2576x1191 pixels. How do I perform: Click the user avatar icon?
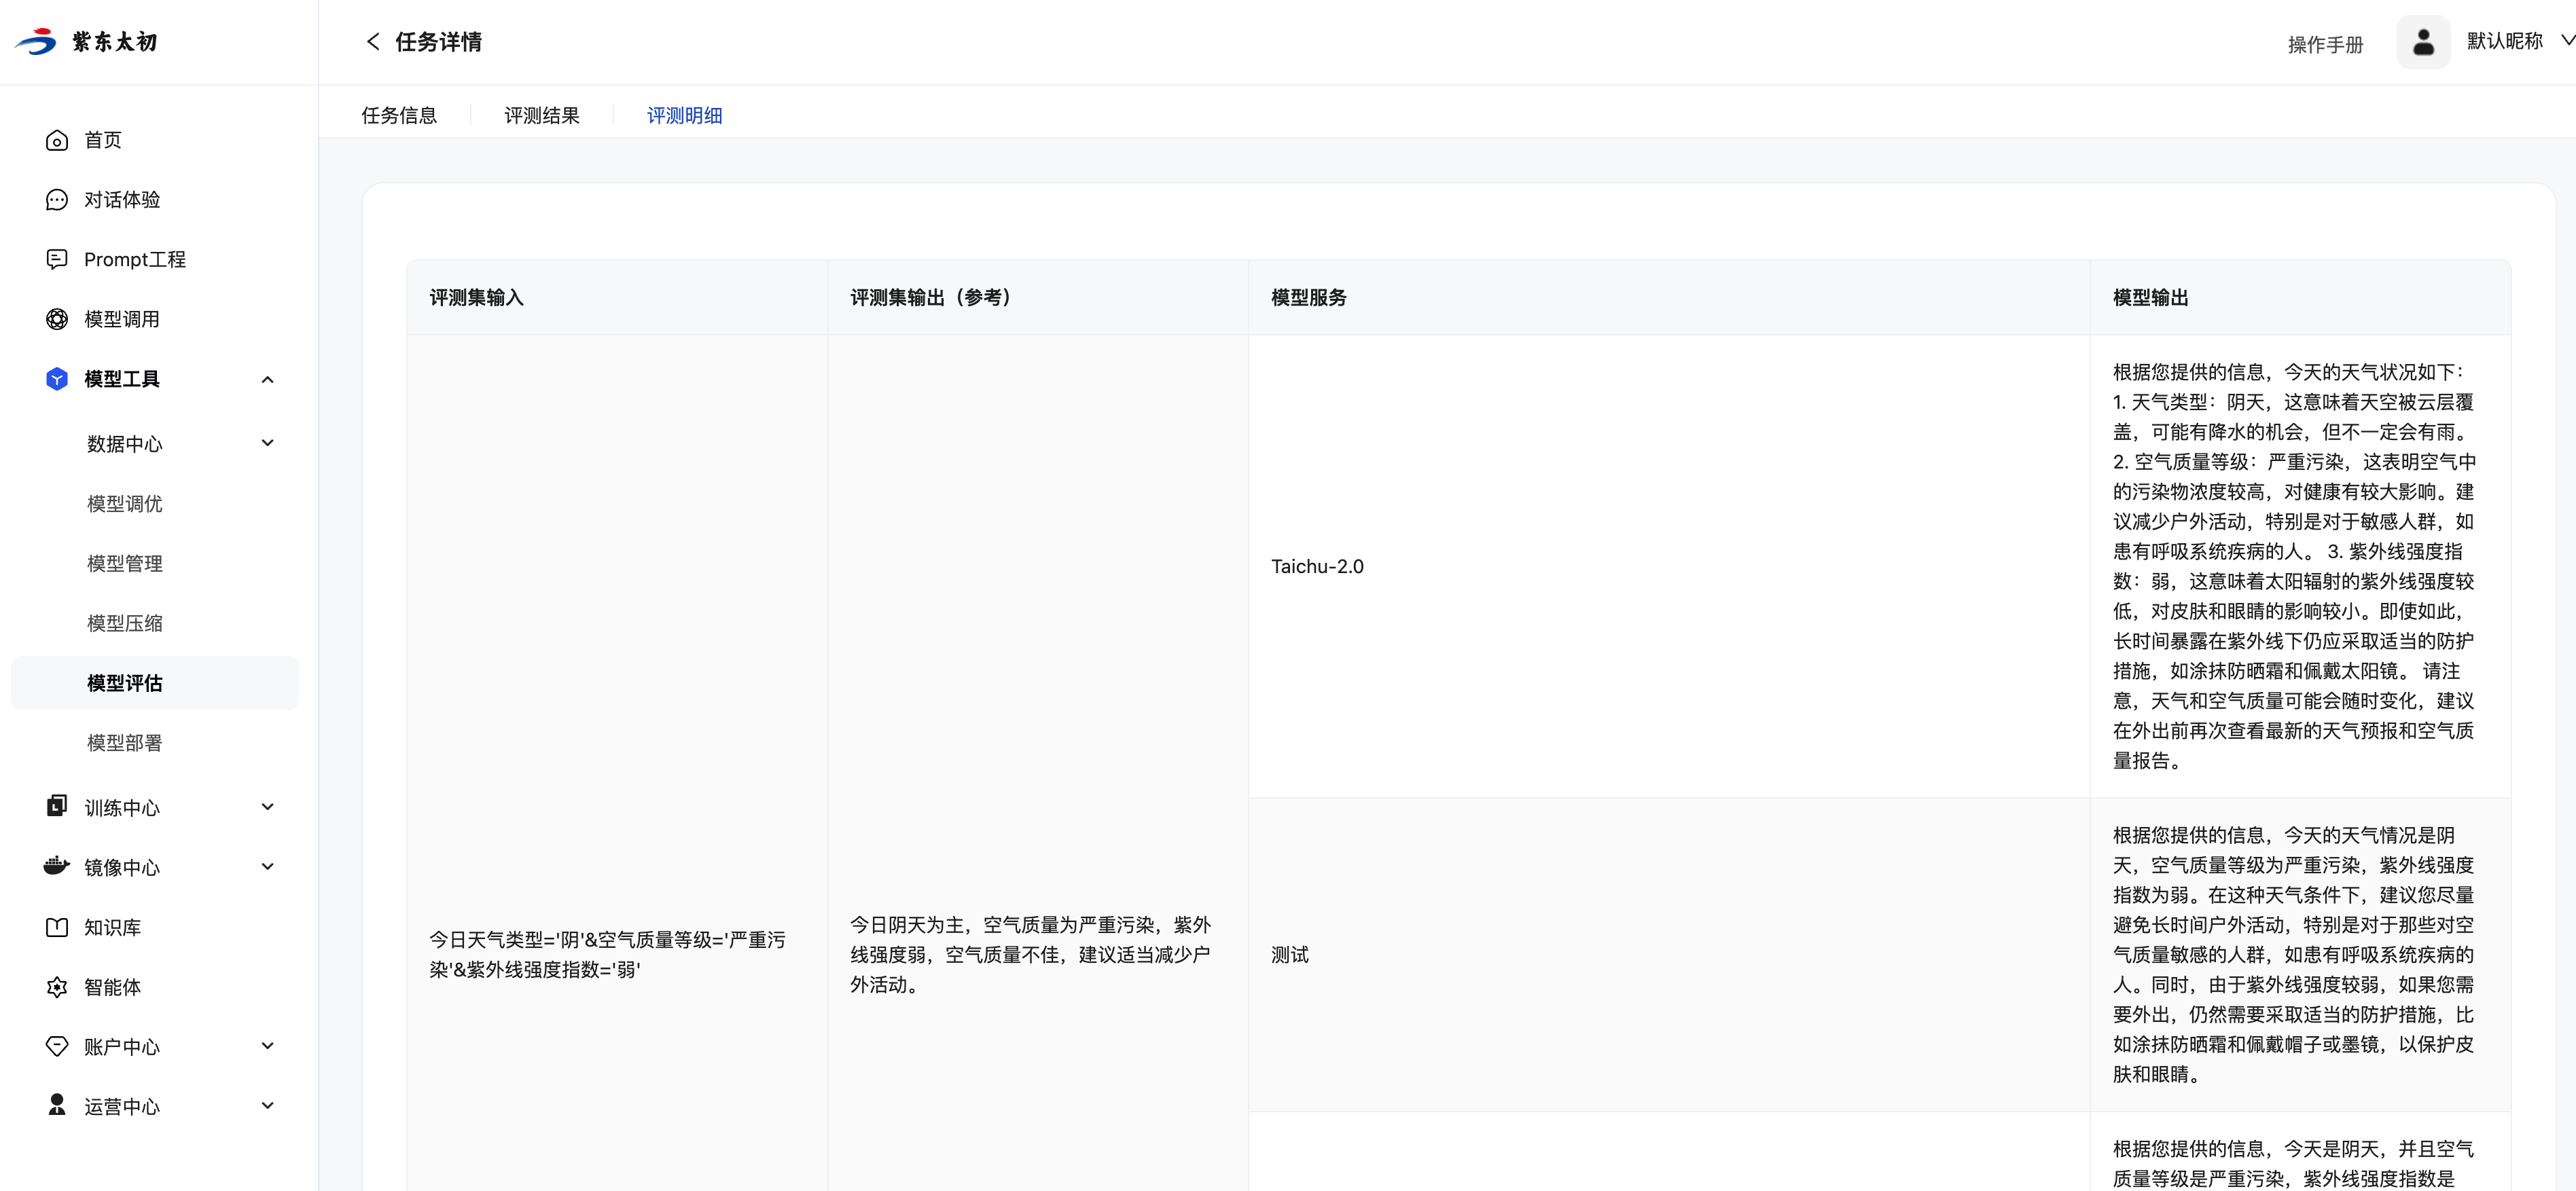pyautogui.click(x=2422, y=42)
